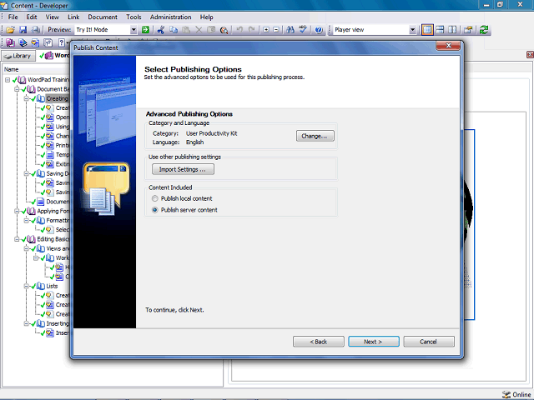
Task: Click the topic icon in lower toolbar row
Action: click(35, 42)
